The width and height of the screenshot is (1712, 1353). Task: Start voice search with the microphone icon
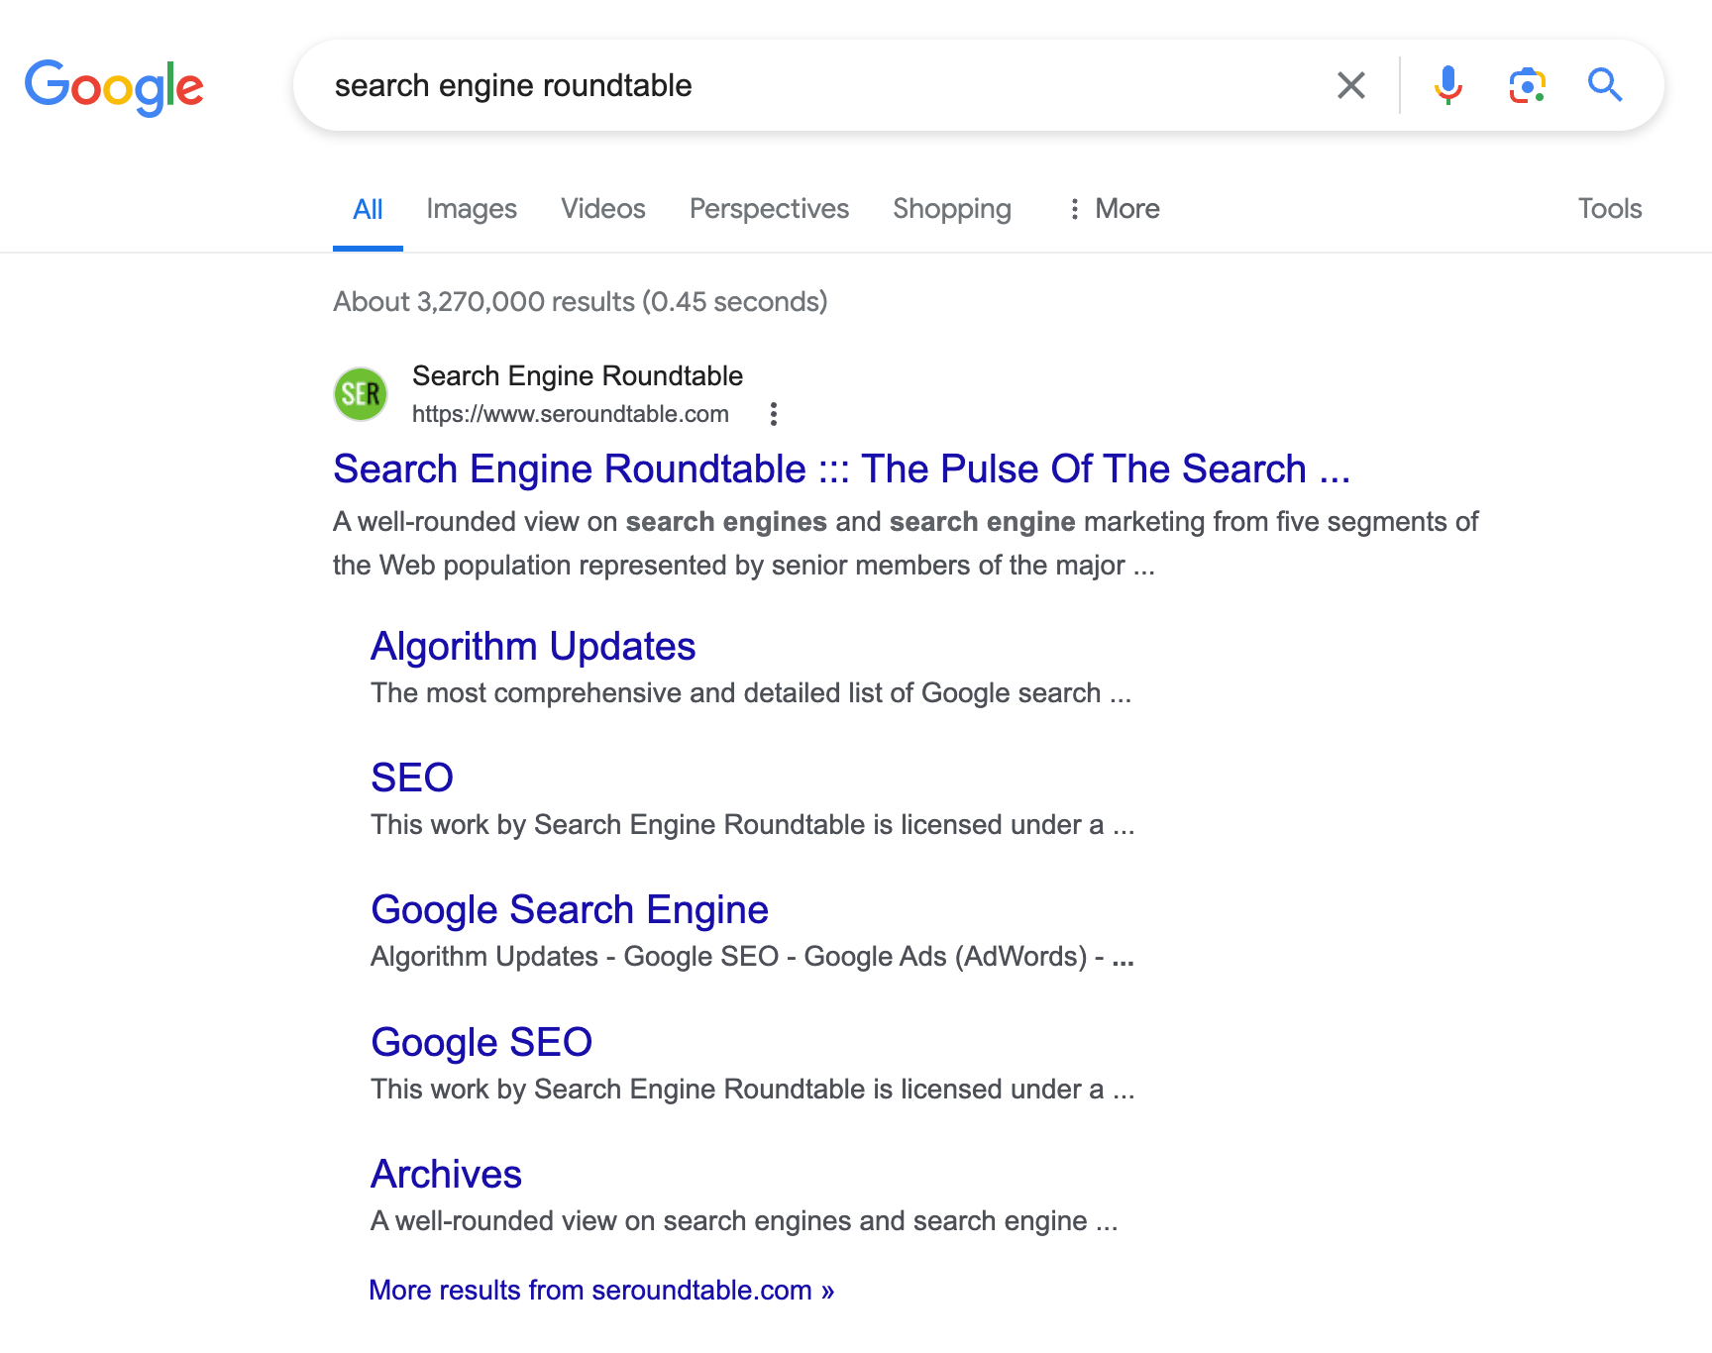tap(1447, 85)
